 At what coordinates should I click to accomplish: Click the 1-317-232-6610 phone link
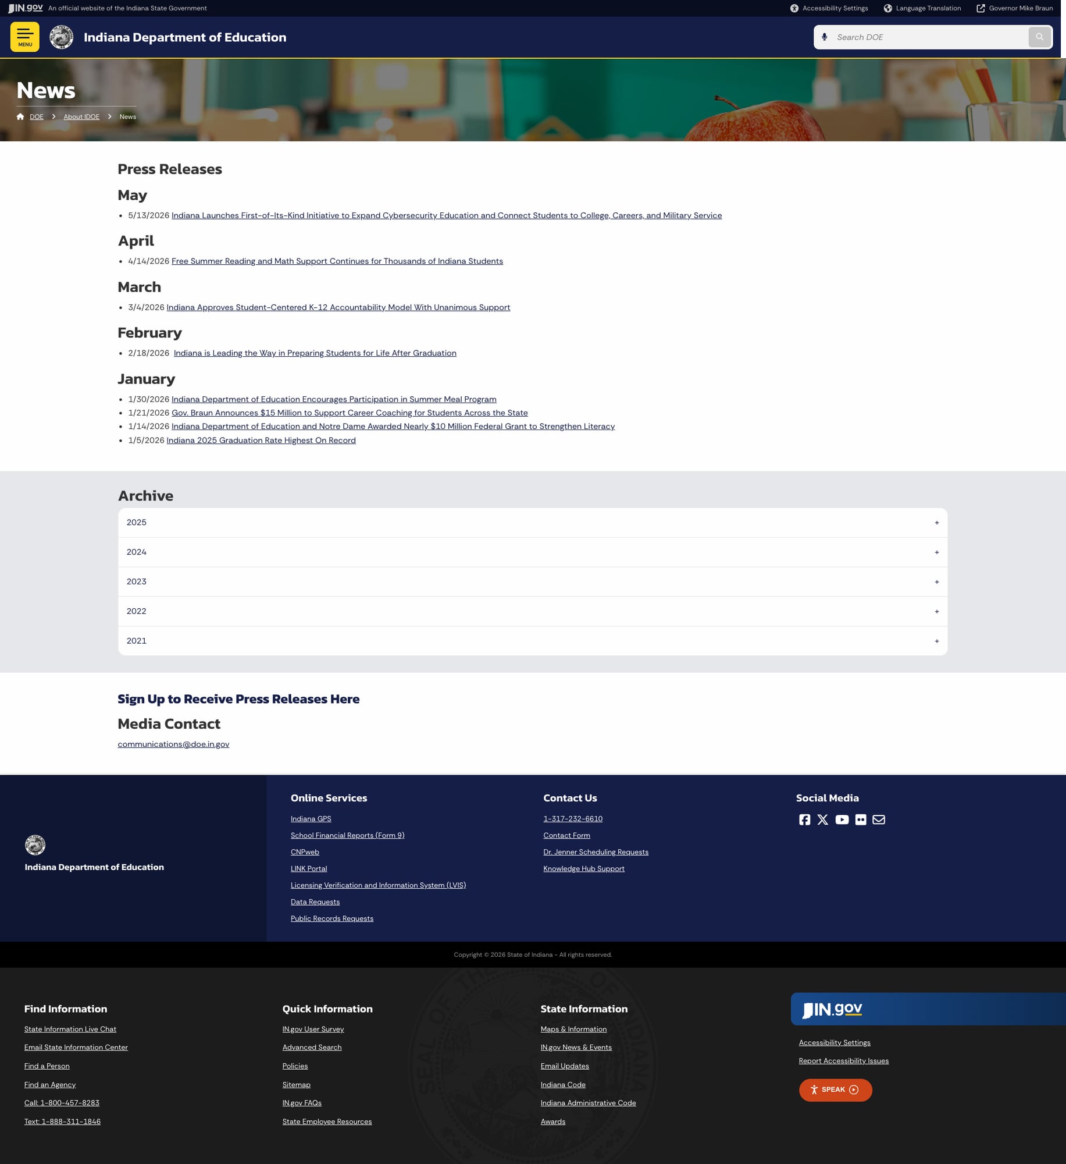[x=573, y=819]
